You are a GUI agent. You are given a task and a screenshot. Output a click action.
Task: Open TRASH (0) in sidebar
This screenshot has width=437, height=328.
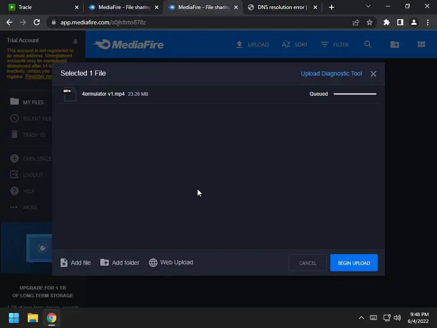tap(28, 135)
